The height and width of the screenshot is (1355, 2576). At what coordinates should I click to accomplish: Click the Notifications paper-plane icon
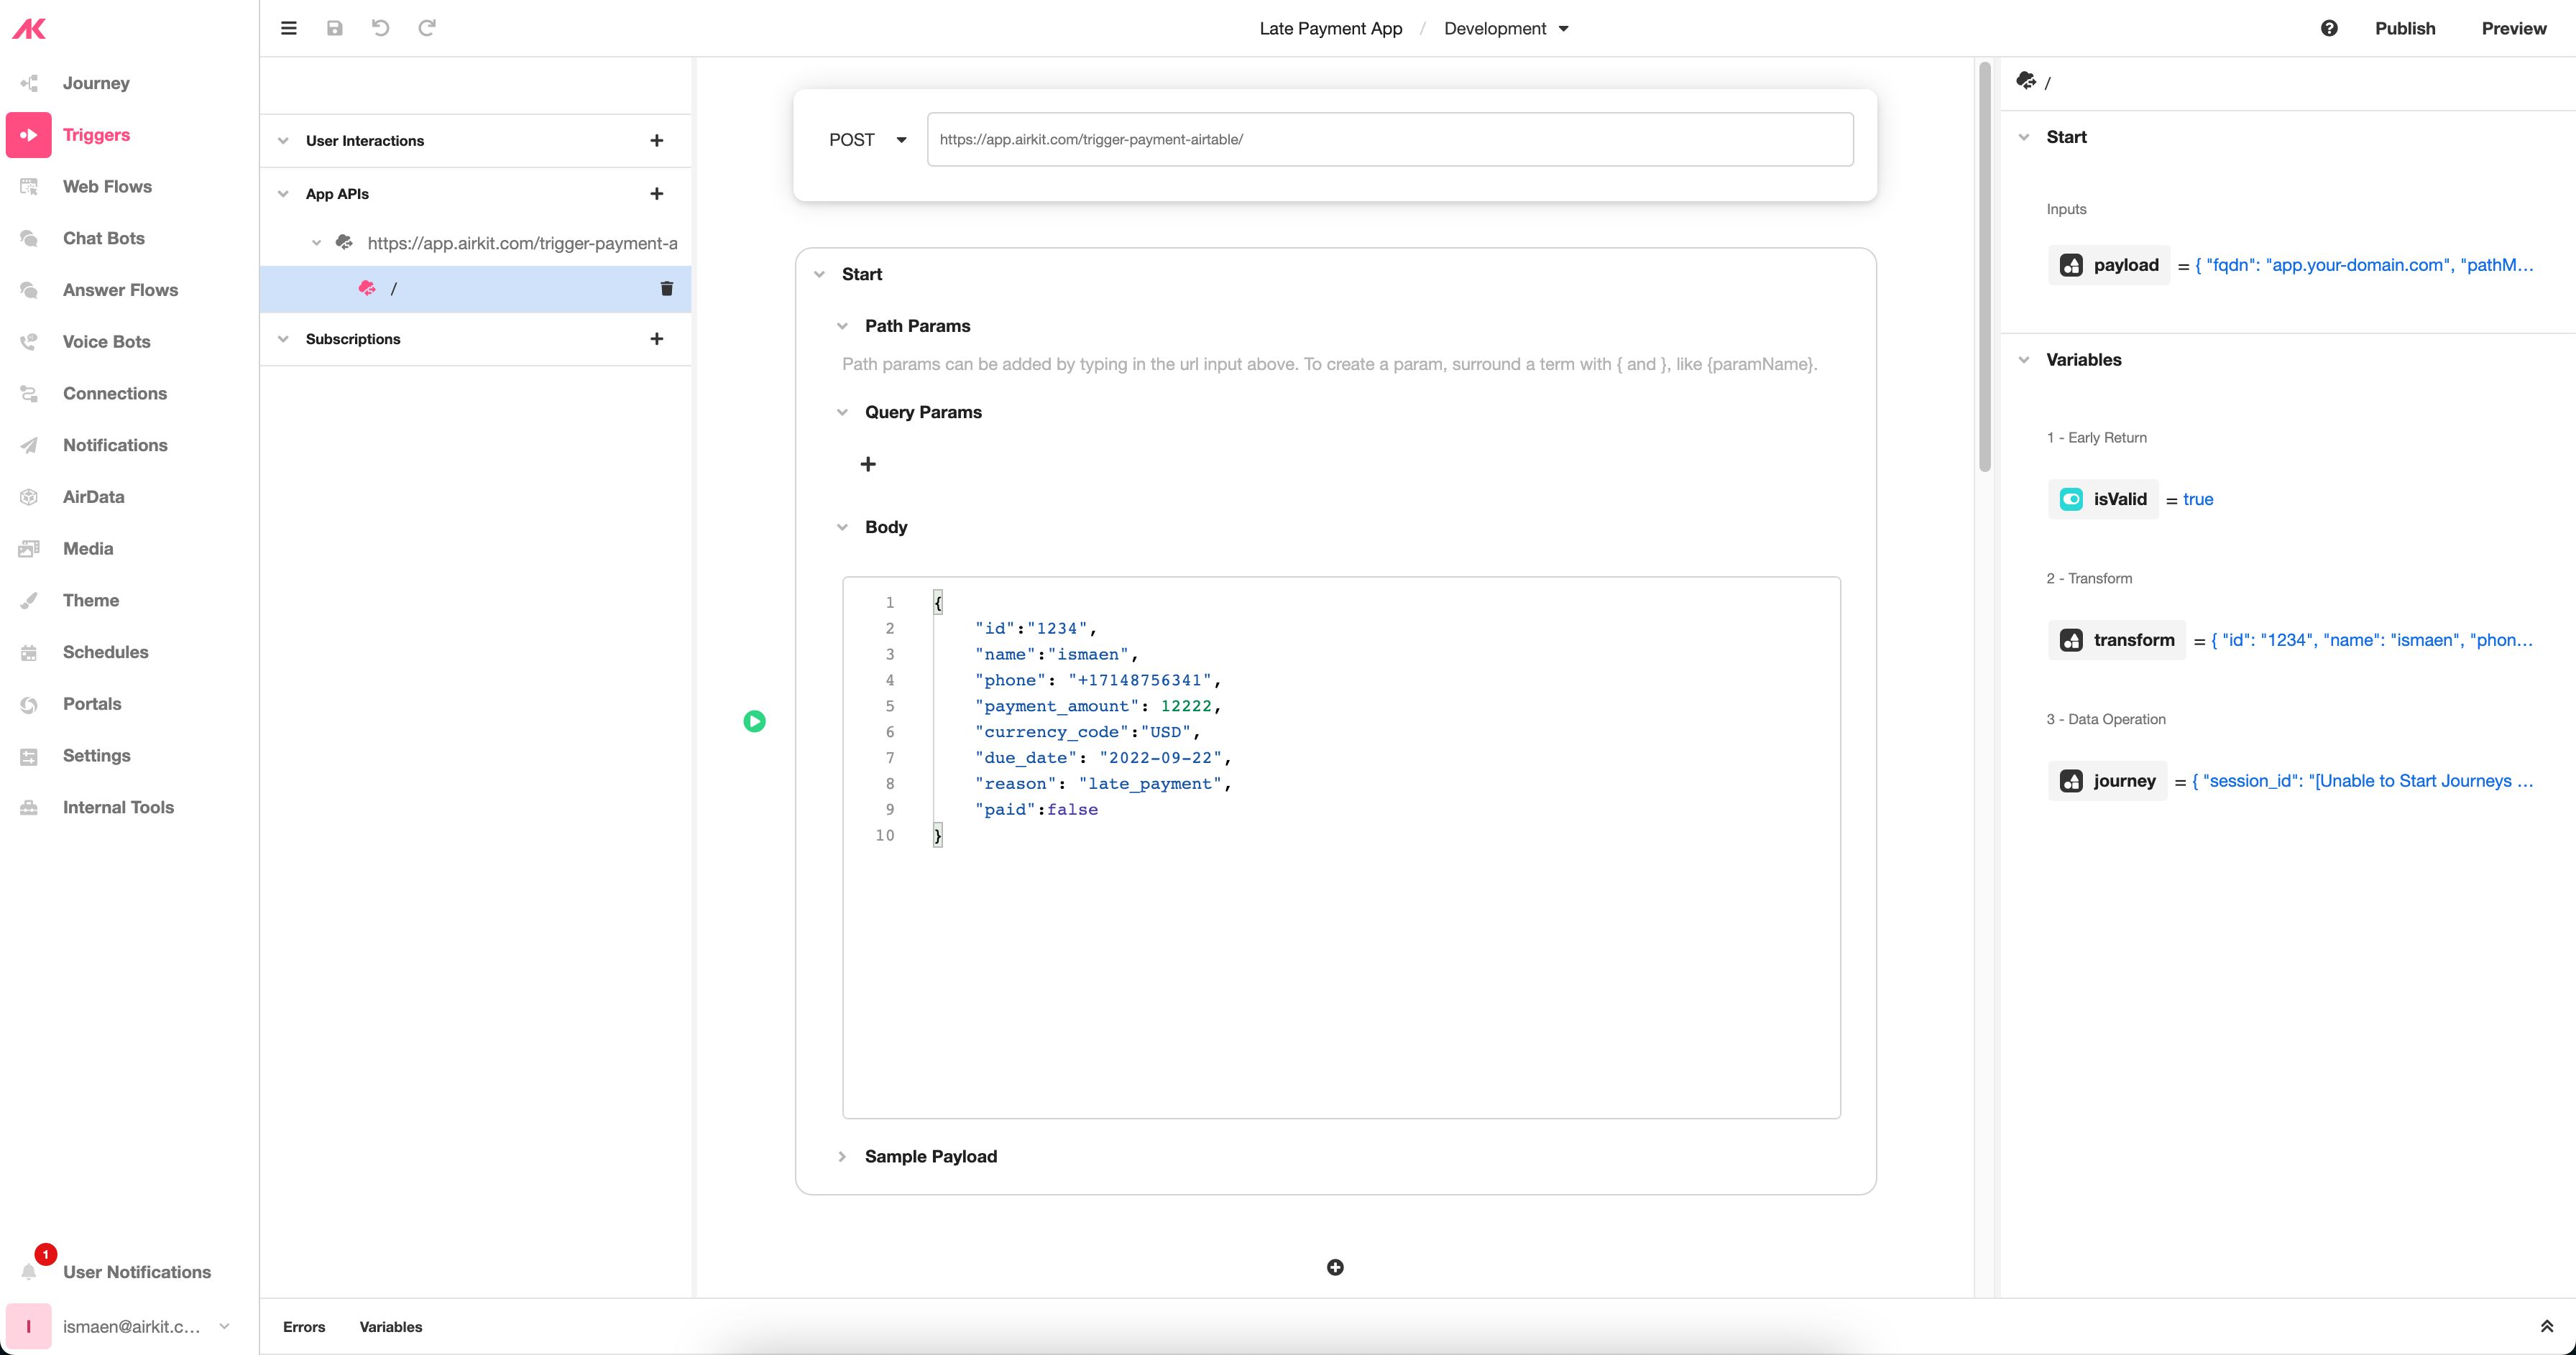[x=29, y=445]
